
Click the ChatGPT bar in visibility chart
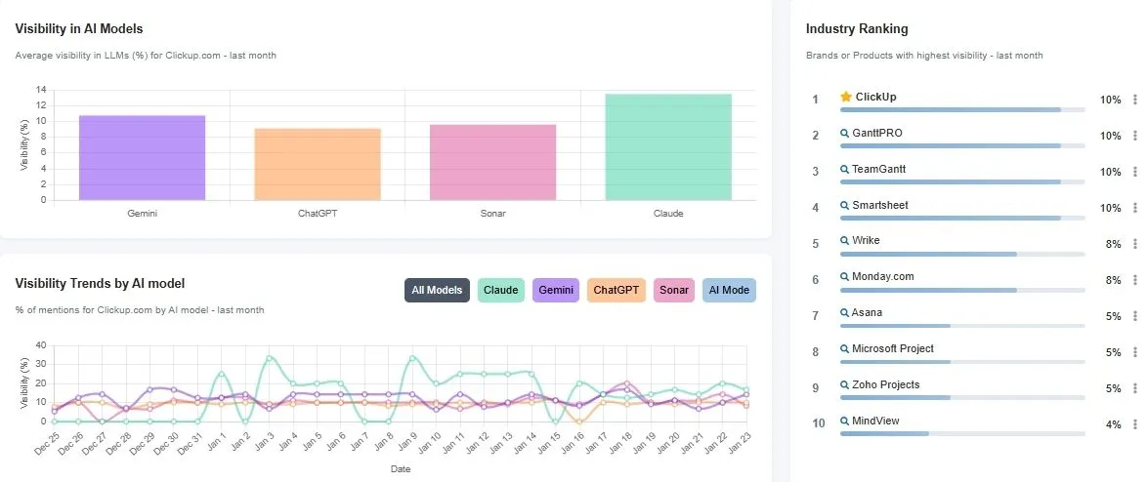(318, 165)
